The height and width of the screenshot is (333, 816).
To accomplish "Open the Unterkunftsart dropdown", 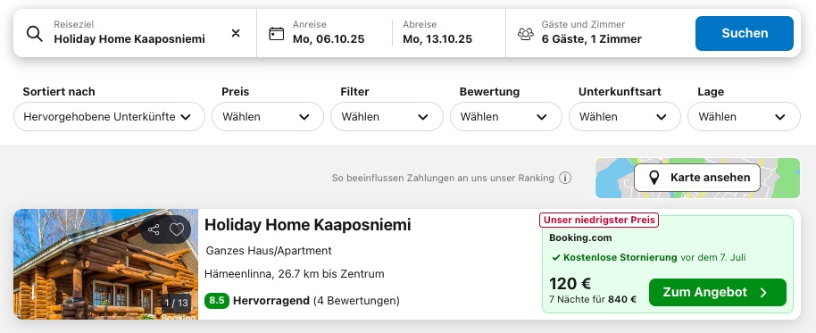I will tap(624, 117).
